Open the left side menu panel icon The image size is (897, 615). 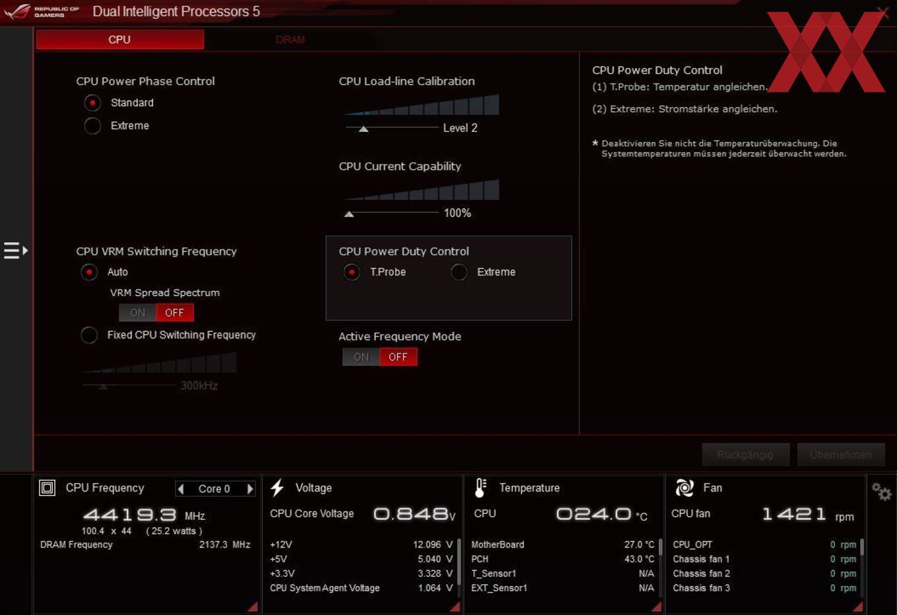[x=15, y=251]
